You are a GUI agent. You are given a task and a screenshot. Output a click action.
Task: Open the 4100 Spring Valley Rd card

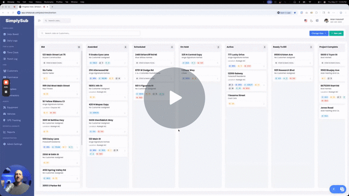61,174
